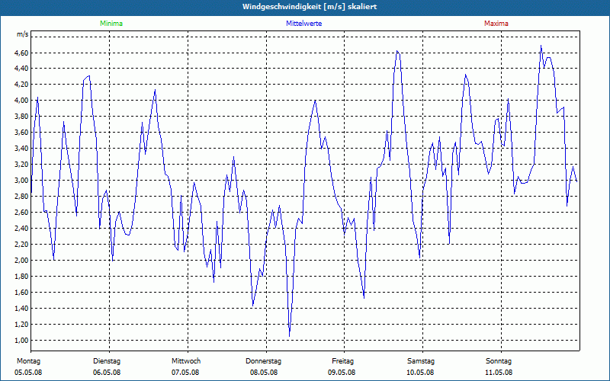
Task: Click the red Maxima legend label
Action: [x=496, y=24]
